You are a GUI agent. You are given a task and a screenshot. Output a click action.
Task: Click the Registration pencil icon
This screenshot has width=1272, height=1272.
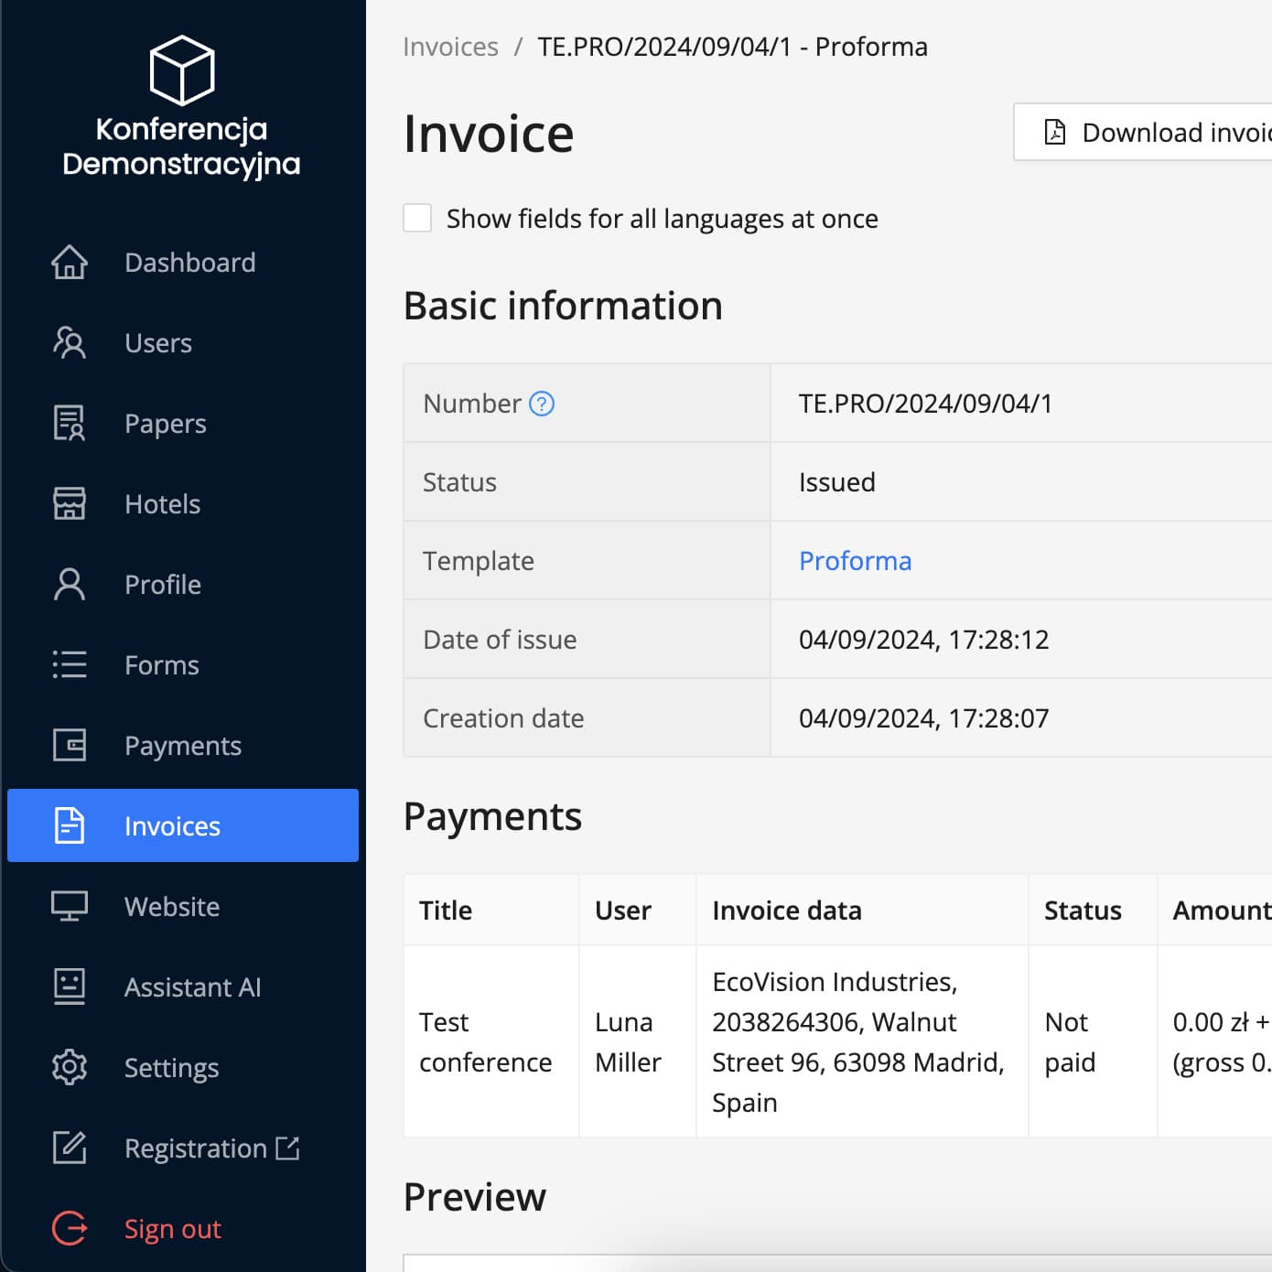point(70,1148)
